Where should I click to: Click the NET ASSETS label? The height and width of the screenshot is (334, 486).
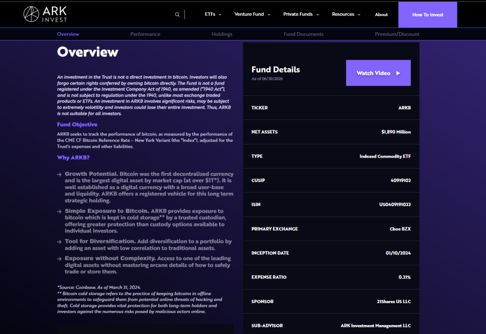click(264, 132)
